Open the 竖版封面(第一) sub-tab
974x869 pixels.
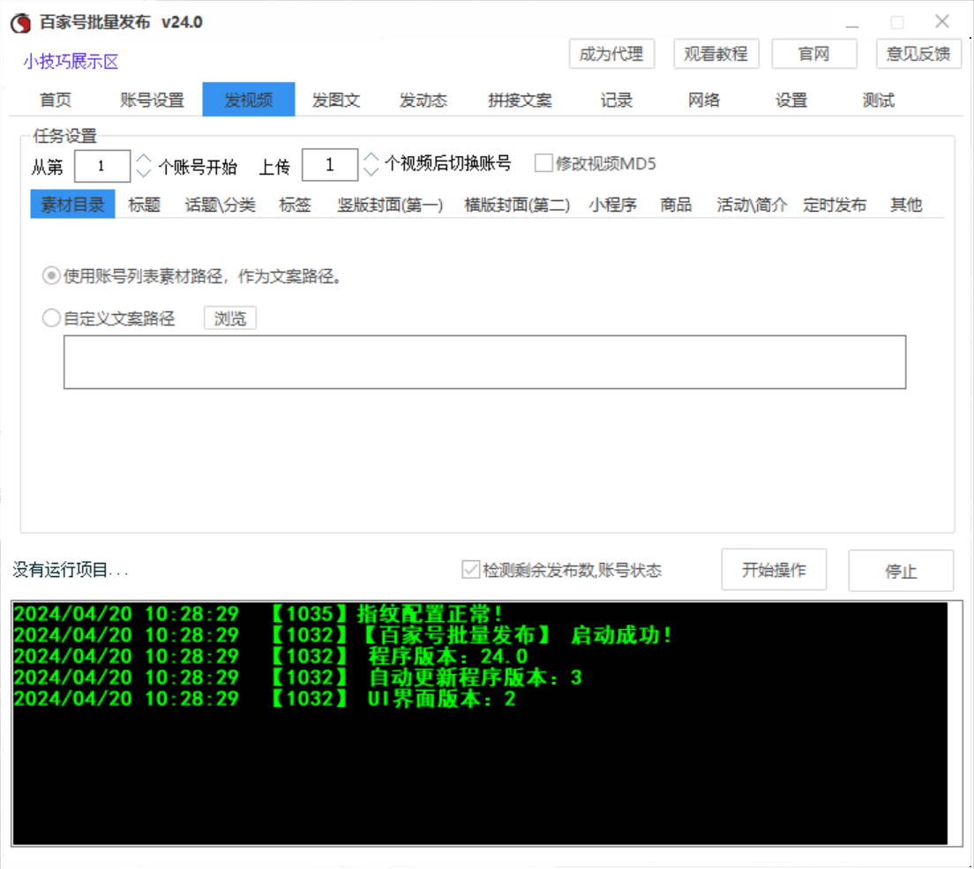[390, 205]
